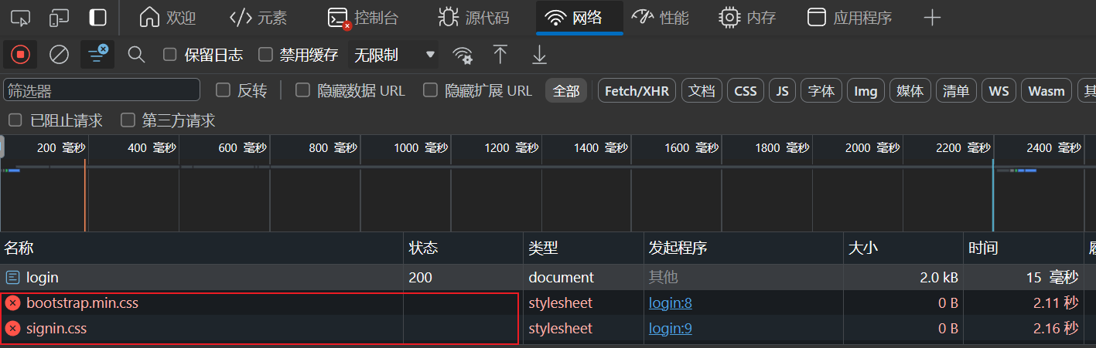Open the 无限制 throttling dropdown
Screen dimensions: 1096x348
click(x=394, y=55)
